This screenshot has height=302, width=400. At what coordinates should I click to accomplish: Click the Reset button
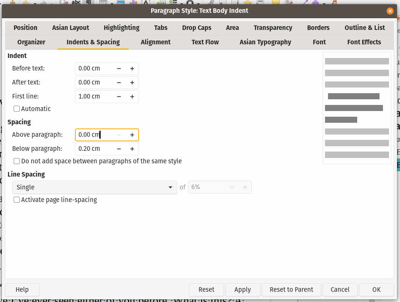pos(206,289)
